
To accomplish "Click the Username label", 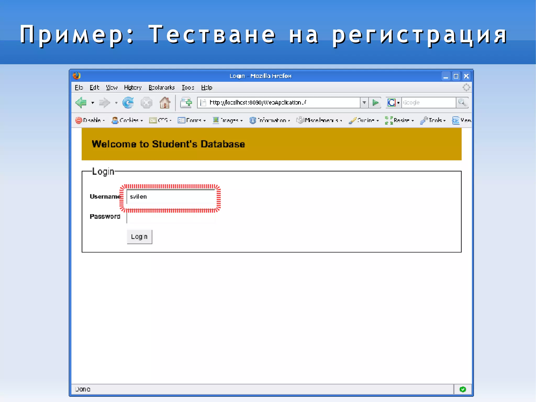I will [105, 197].
